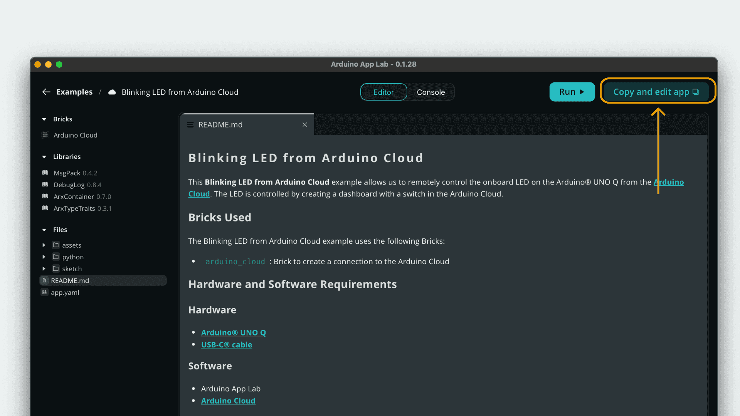Open the Arduino UNO Q hardware link
740x416 pixels.
(x=233, y=332)
